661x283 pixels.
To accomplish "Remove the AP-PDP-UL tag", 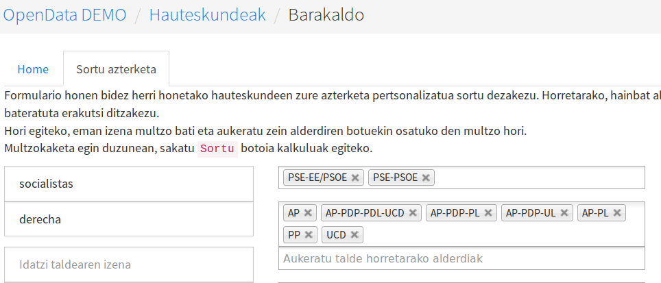I will [x=564, y=213].
